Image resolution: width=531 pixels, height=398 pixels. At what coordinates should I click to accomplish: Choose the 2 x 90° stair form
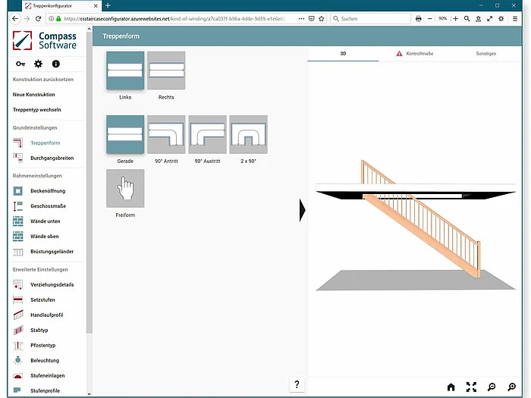click(x=249, y=134)
